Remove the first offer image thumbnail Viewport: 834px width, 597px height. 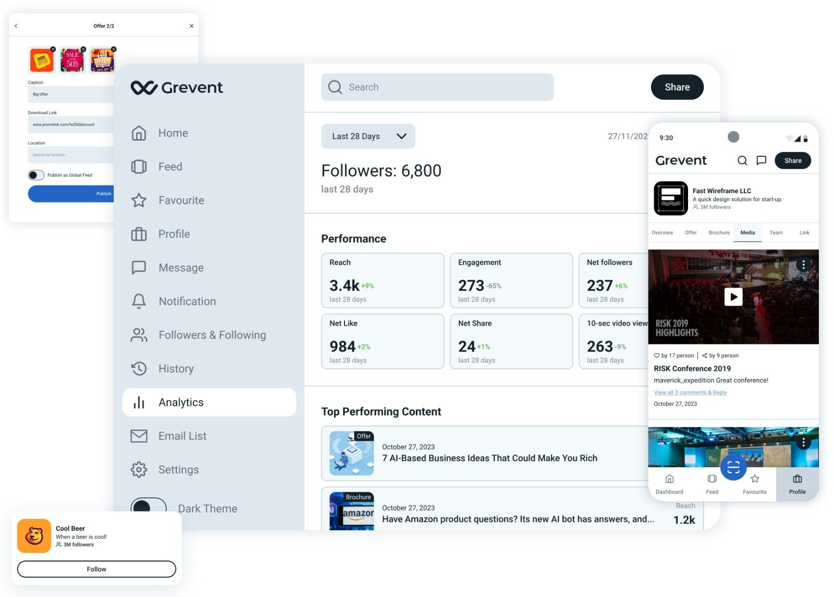[x=53, y=49]
